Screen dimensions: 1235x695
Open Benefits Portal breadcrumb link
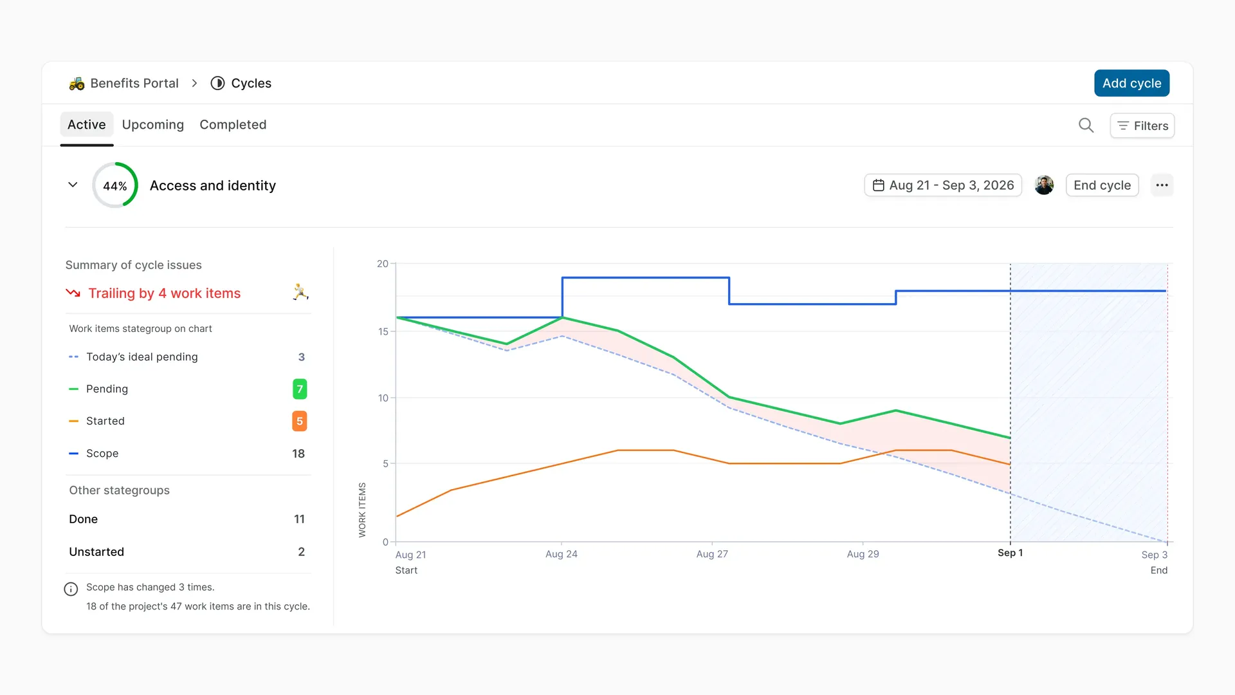tap(134, 84)
